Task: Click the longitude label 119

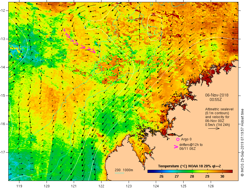Action: [x=19, y=186]
